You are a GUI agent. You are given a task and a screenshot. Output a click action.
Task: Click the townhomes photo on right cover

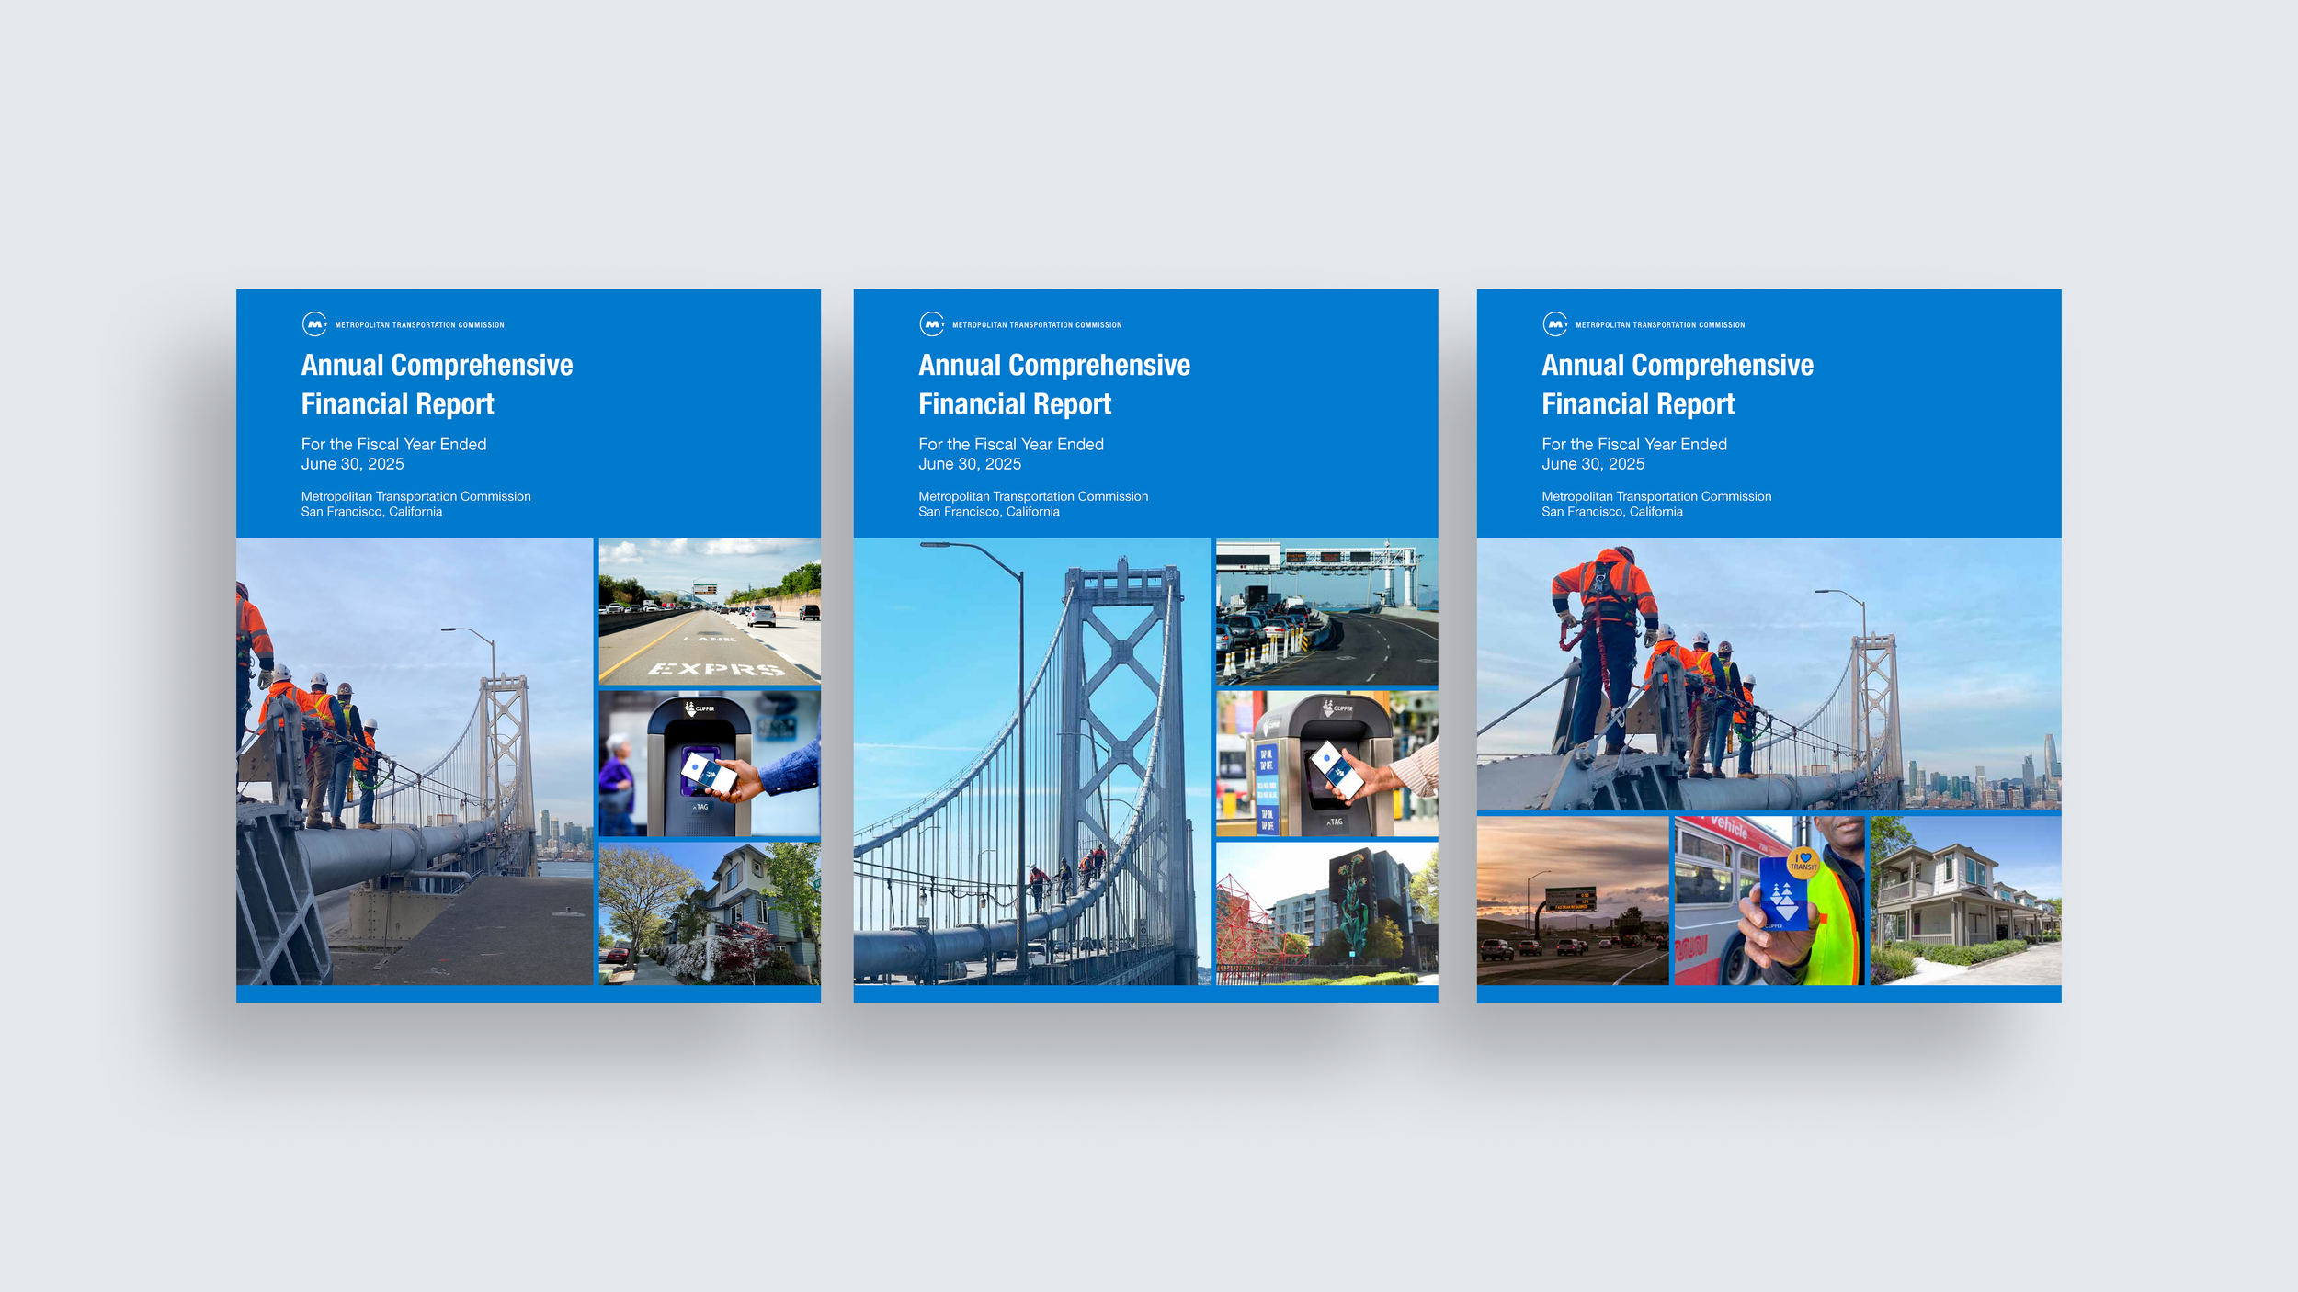coord(1965,901)
